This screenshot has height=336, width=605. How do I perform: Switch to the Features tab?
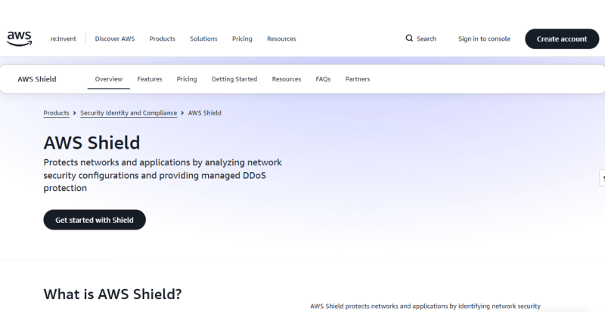(149, 79)
